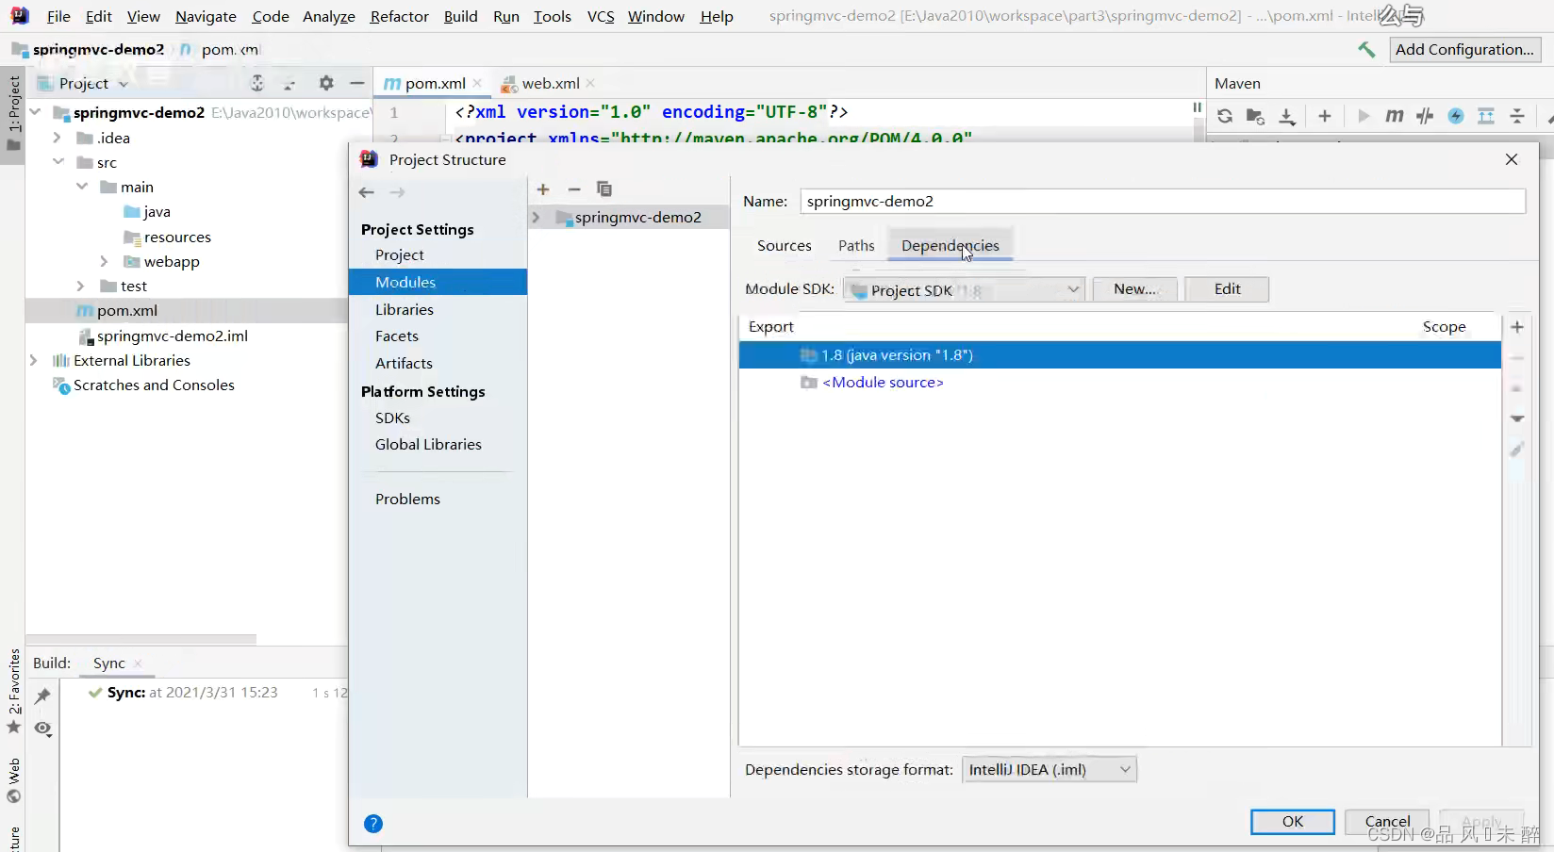Click the module Name input field
This screenshot has height=852, width=1554.
click(1163, 201)
